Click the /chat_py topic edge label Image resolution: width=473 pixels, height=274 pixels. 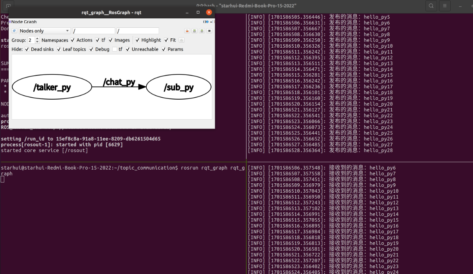[119, 82]
